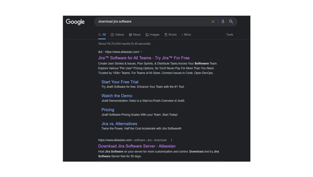Switch to the Images tab

153,35
